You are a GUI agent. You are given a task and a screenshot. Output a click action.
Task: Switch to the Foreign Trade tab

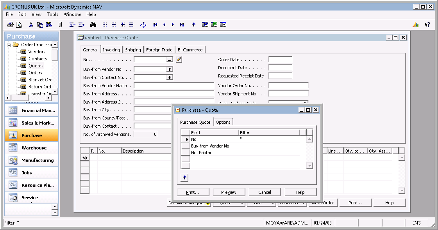[159, 50]
